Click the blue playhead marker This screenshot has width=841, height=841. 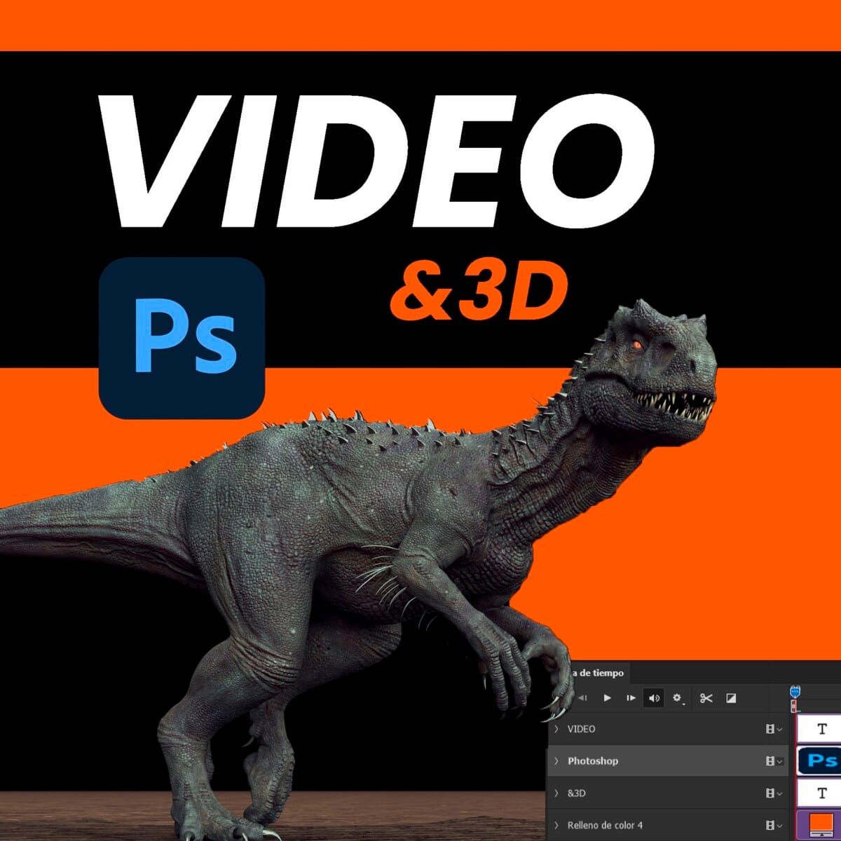click(x=795, y=692)
